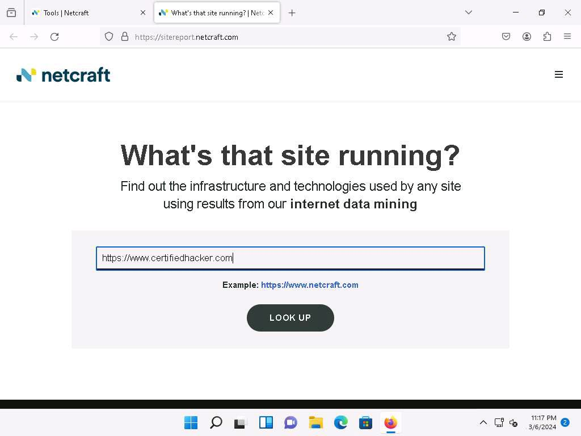This screenshot has height=436, width=581.
Task: Expand the list all tabs dropdown
Action: (x=468, y=12)
